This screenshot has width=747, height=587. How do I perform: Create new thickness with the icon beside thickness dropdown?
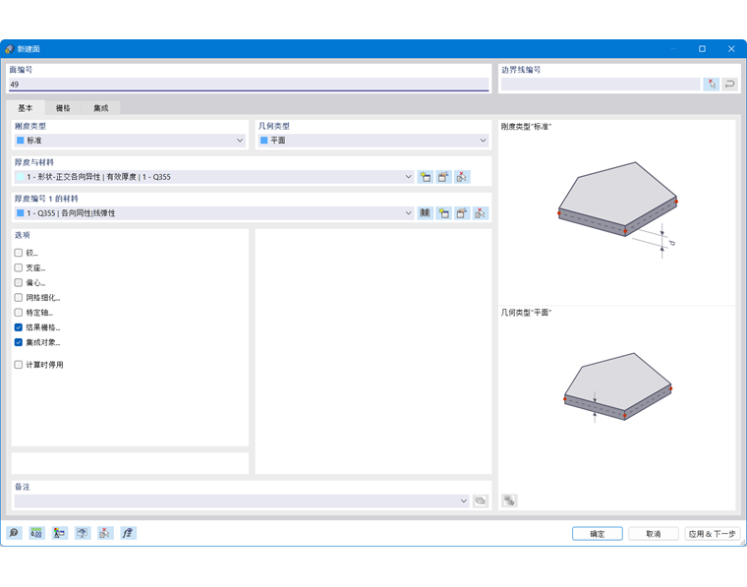tap(425, 177)
